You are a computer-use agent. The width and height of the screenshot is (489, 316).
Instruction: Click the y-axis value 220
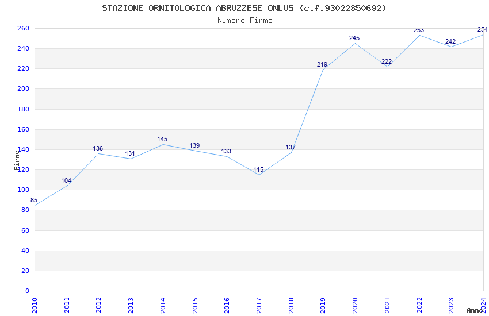click(x=24, y=68)
